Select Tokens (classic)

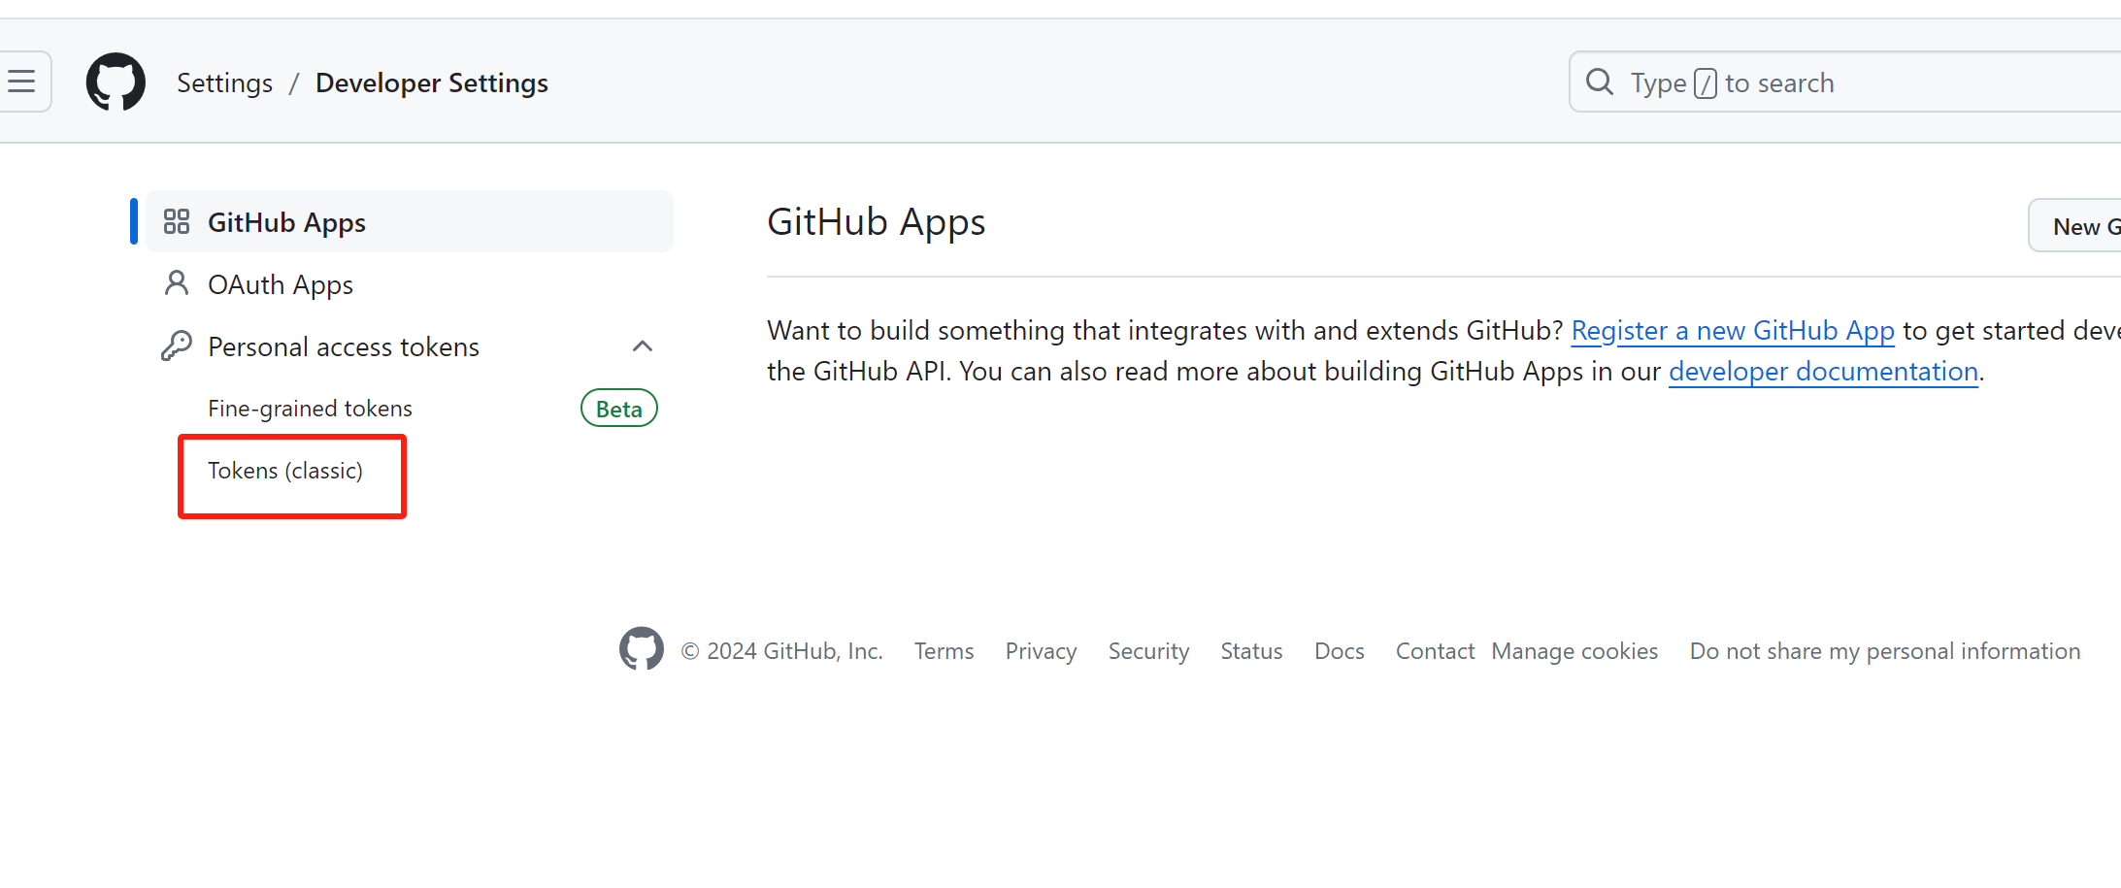point(285,471)
